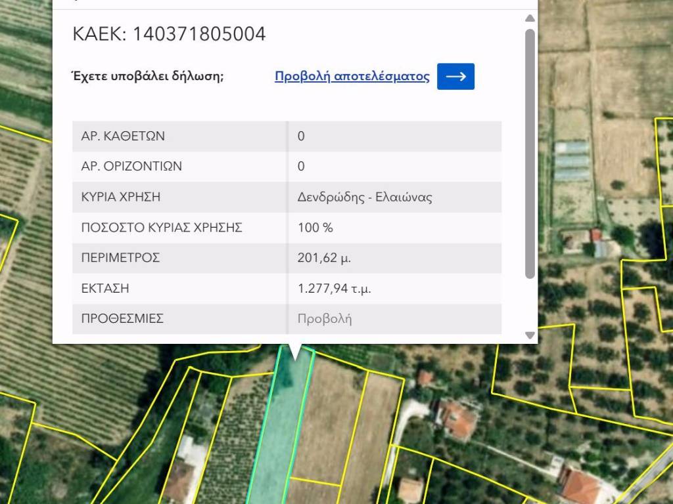This screenshot has height=504, width=673.
Task: Click the Έχετε υποβάλει δήλωση; question text
Action: (147, 77)
